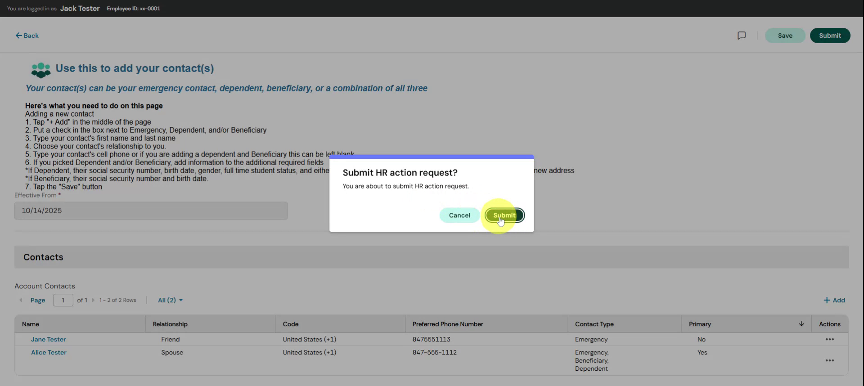Open the Alice Tester contact link
The image size is (864, 386).
(49, 352)
